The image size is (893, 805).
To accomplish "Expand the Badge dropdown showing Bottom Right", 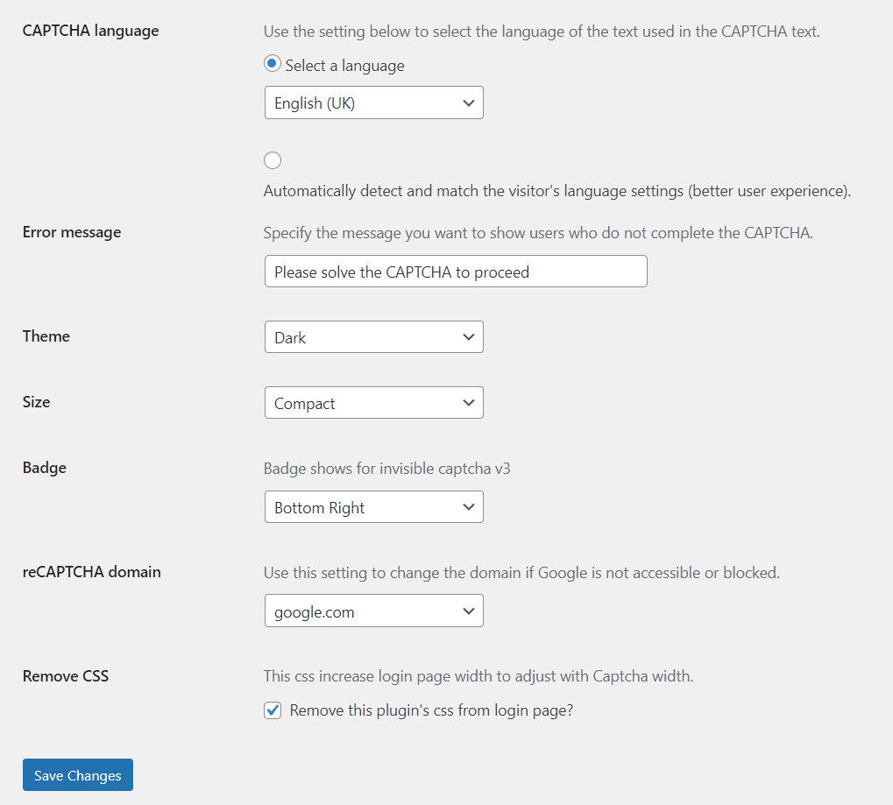I will click(373, 506).
